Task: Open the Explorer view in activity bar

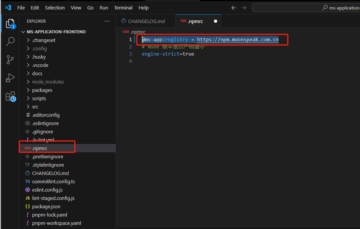Action: 10,24
